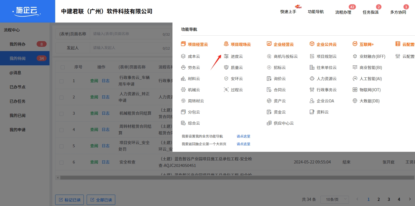
Task: Click the 人工智能(AI) icon
Action: [355, 79]
